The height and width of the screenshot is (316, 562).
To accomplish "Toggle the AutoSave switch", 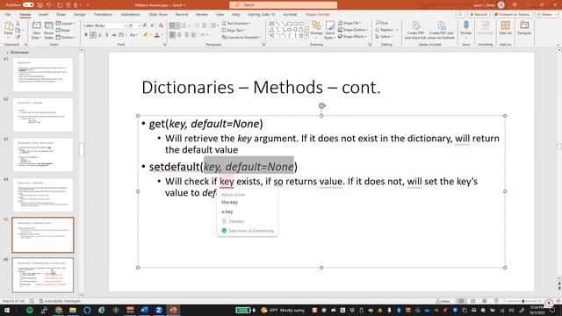I will (28, 5).
